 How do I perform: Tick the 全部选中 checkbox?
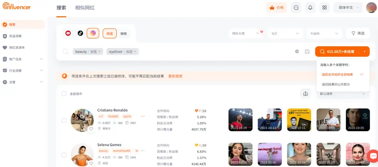pyautogui.click(x=64, y=93)
